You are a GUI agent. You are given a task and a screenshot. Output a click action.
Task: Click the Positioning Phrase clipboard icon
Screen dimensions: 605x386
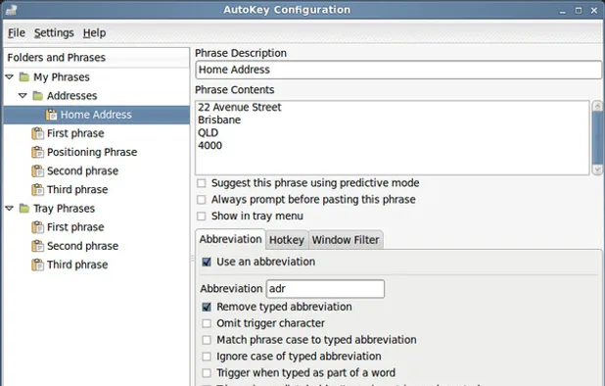37,152
